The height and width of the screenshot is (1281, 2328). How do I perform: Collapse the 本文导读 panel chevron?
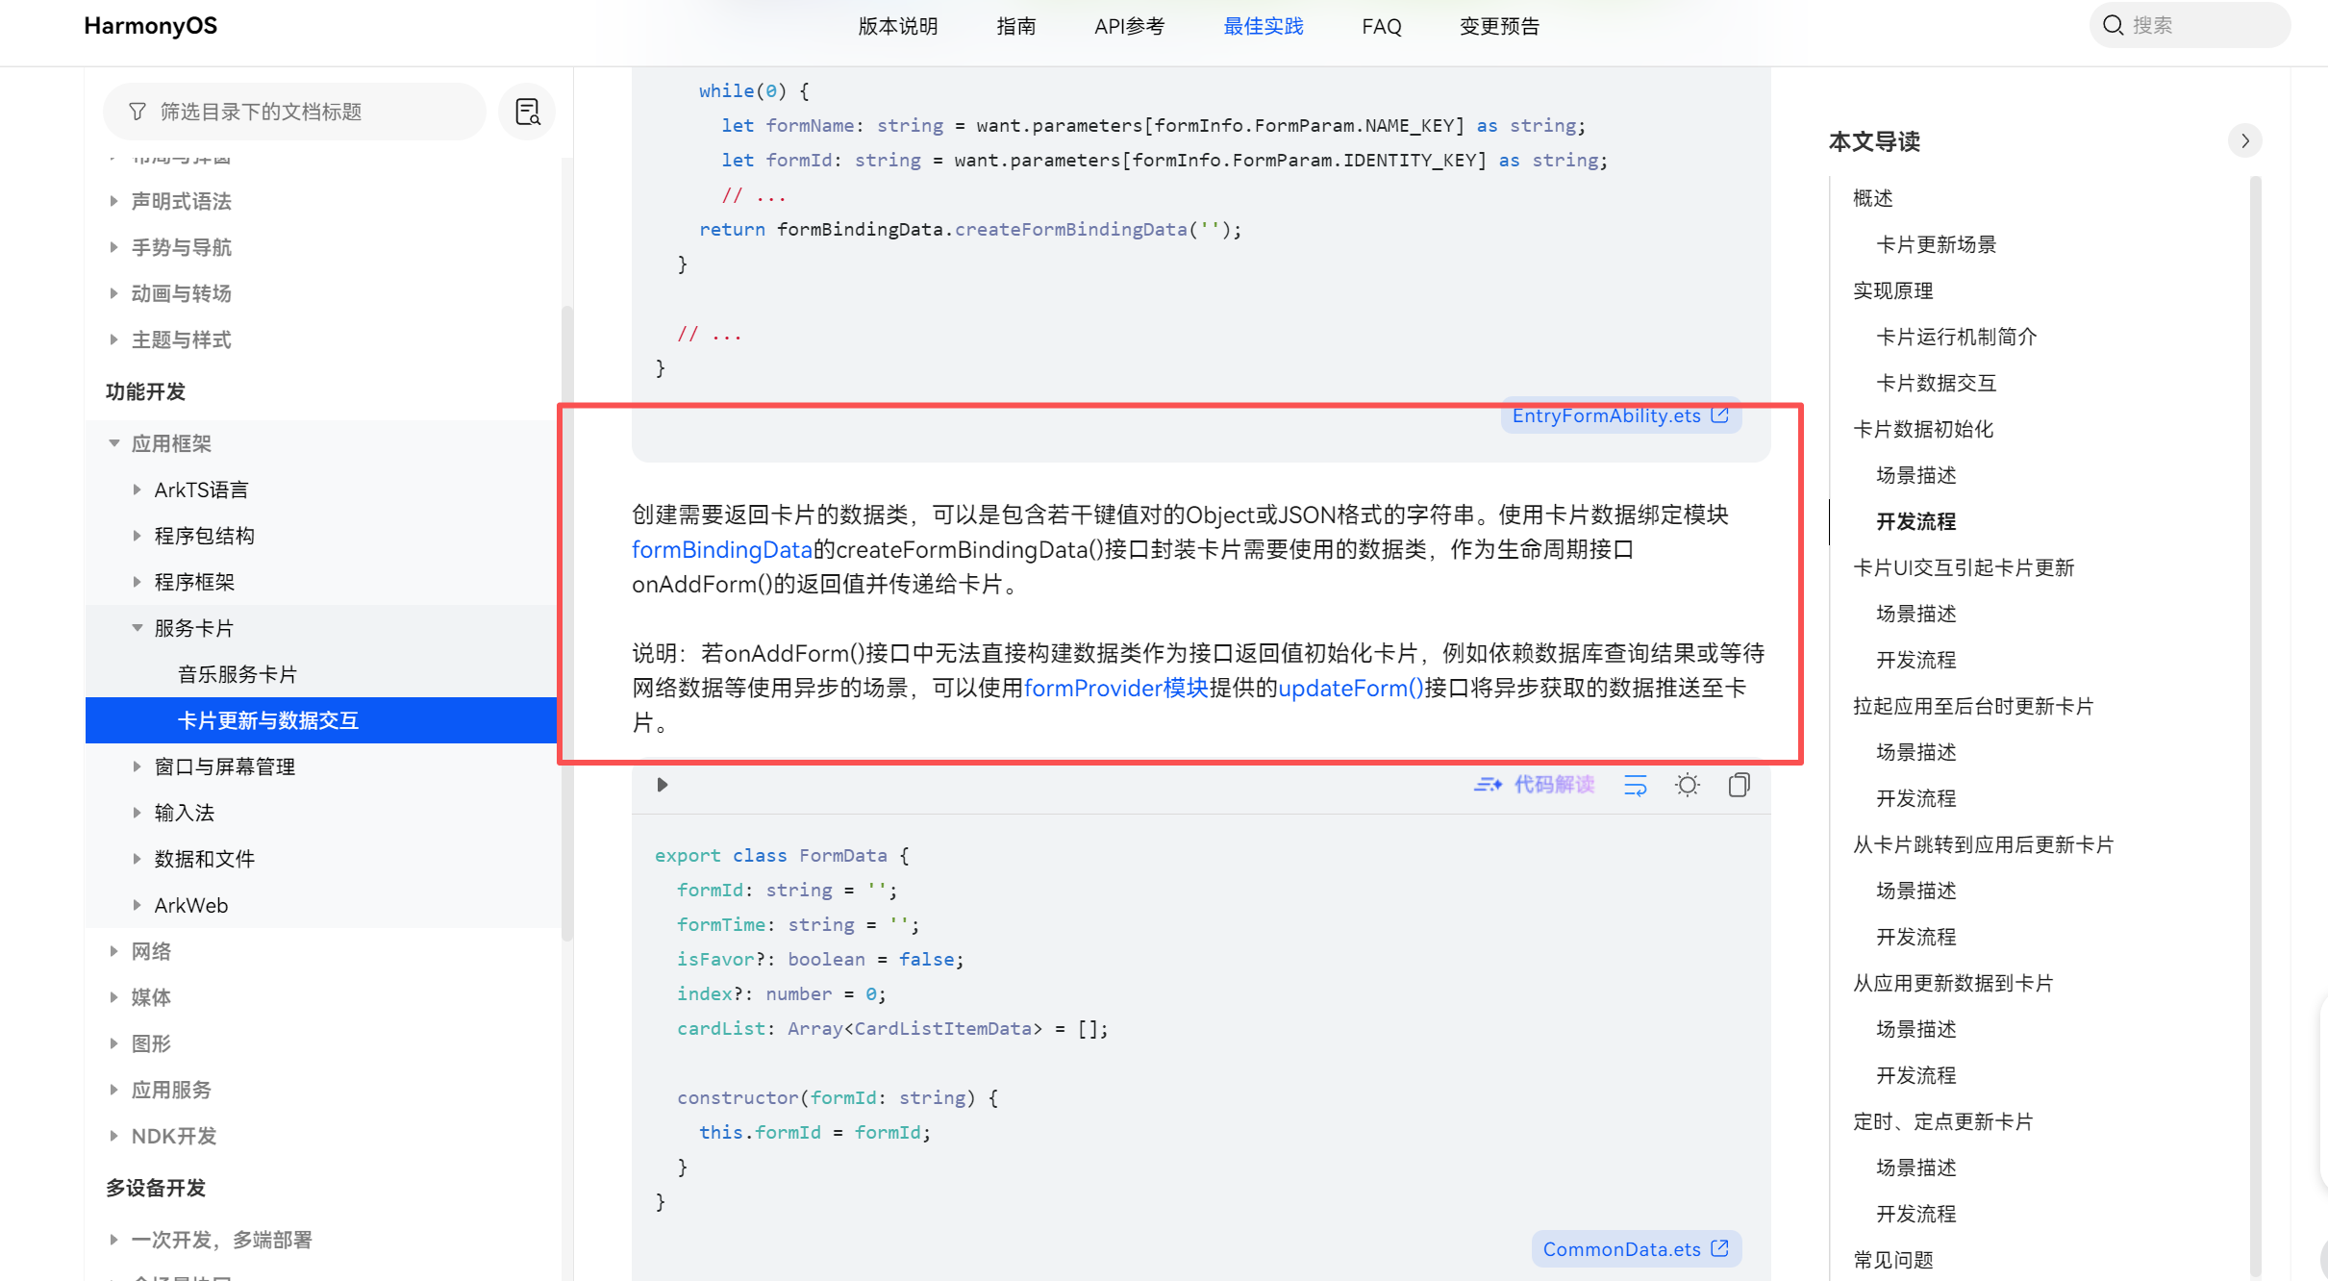pyautogui.click(x=2244, y=140)
